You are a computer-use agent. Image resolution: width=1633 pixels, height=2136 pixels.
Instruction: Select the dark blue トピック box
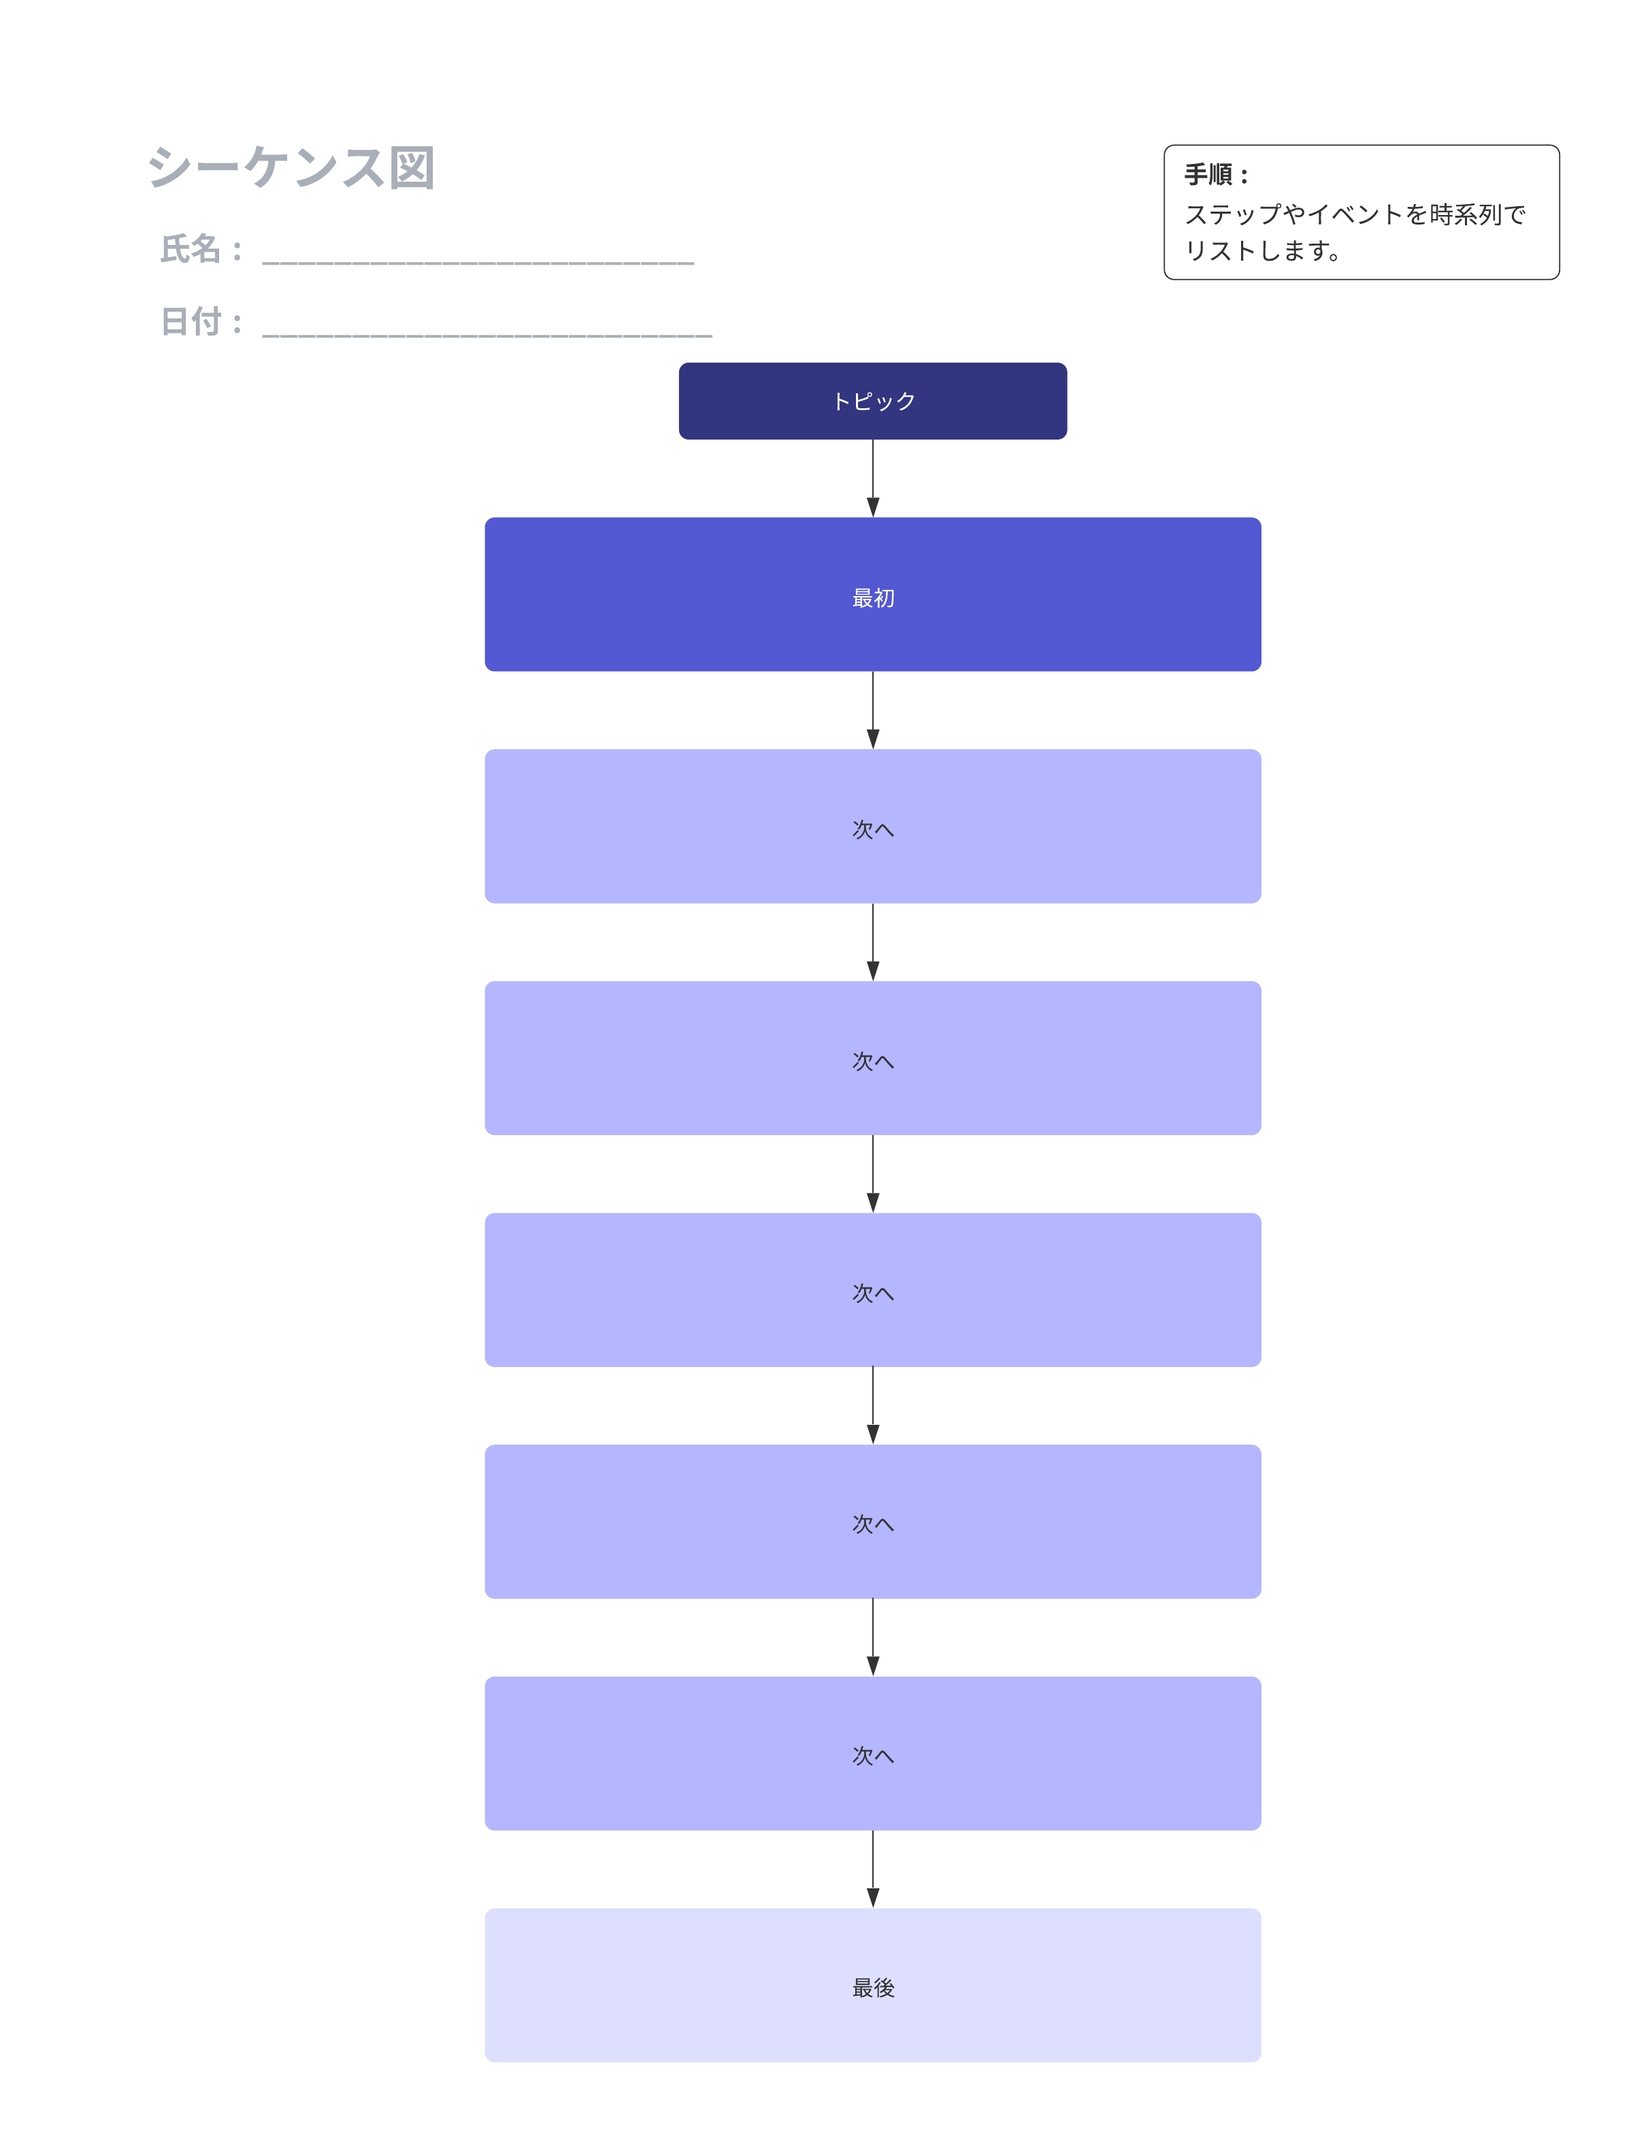point(872,401)
